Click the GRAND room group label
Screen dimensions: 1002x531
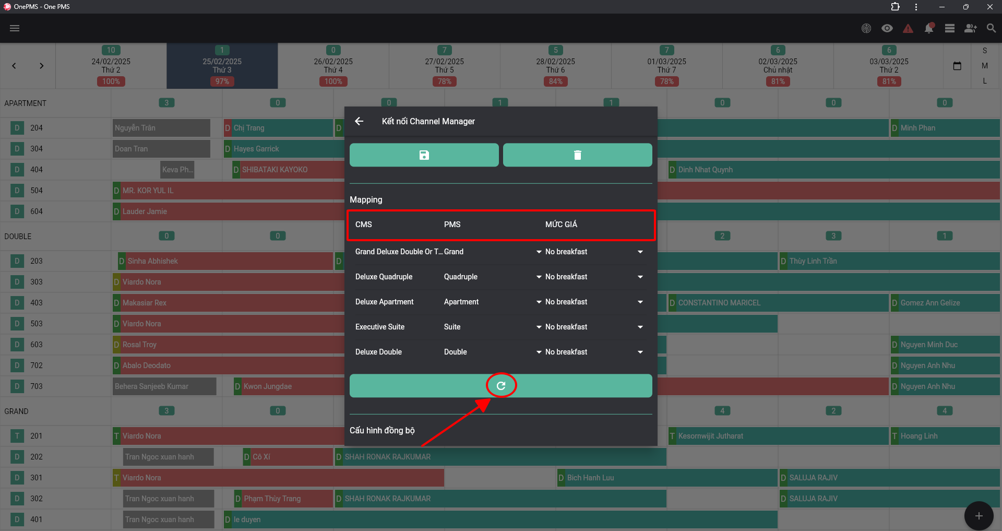click(x=16, y=411)
